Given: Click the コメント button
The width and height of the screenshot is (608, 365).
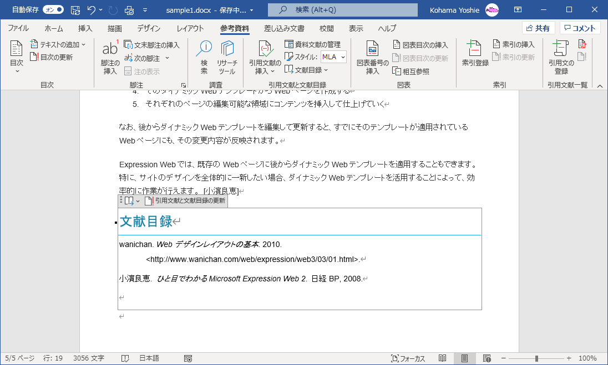Looking at the screenshot, I should click(580, 28).
